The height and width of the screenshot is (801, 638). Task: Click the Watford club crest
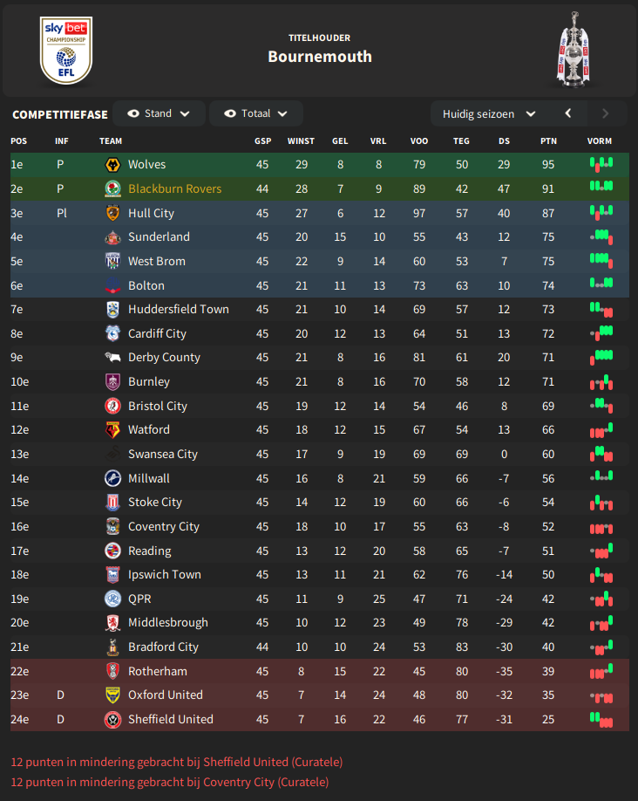point(112,429)
